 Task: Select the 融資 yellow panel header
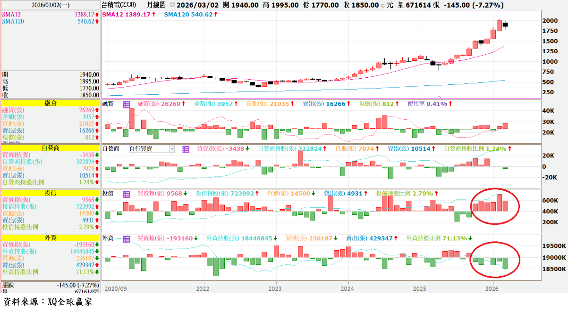tap(51, 103)
